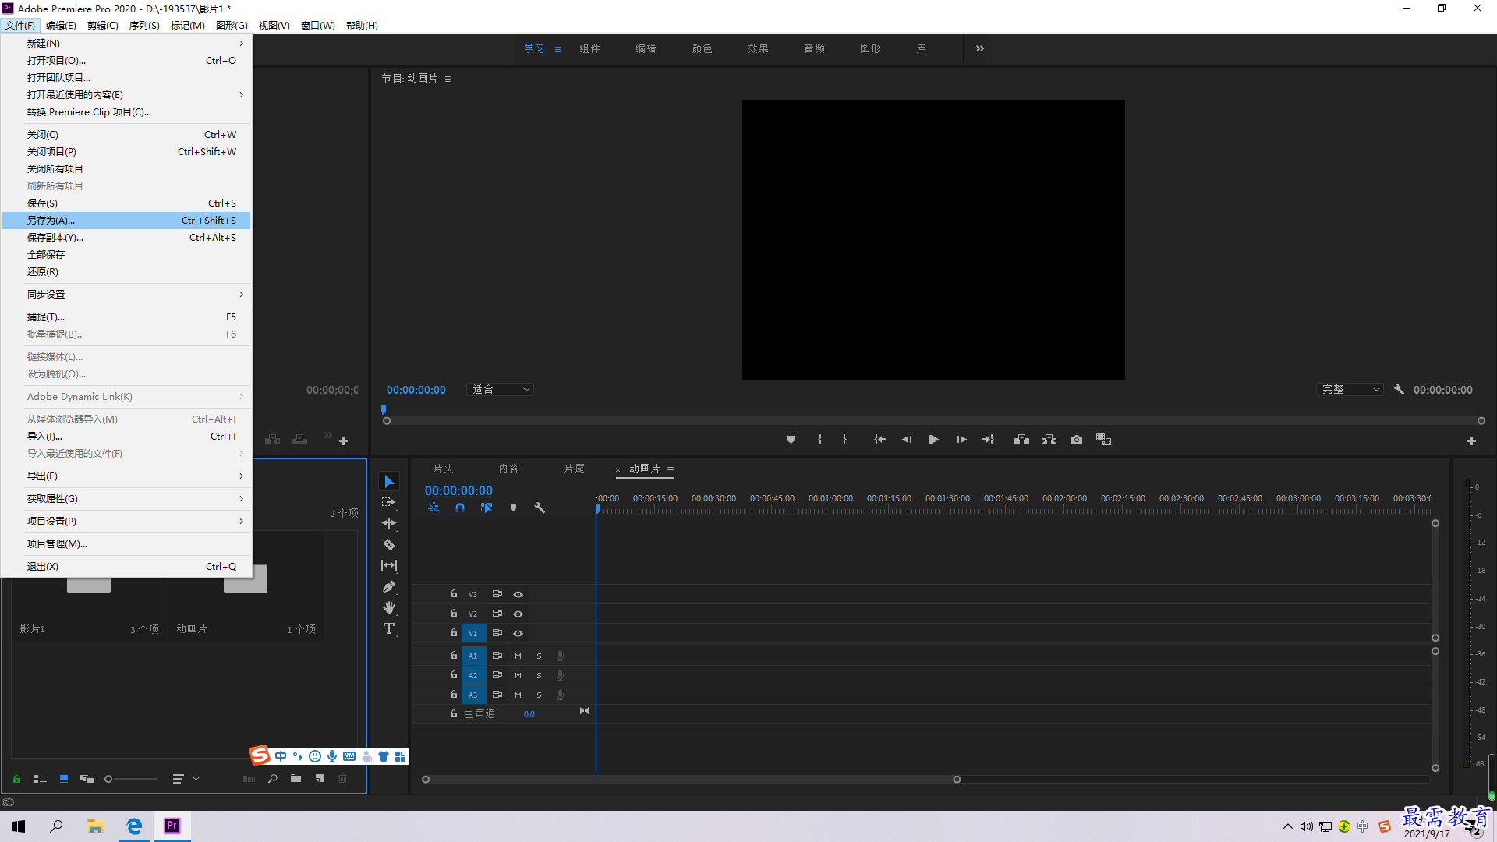1497x842 pixels.
Task: Step forward one frame
Action: point(961,440)
